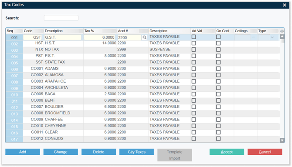Click the 2.5000 tax value for BACA
This screenshot has height=167, width=292.
pos(110,94)
